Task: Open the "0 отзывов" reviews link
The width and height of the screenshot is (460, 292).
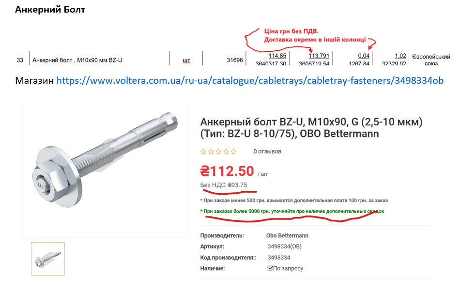Action: coord(267,152)
